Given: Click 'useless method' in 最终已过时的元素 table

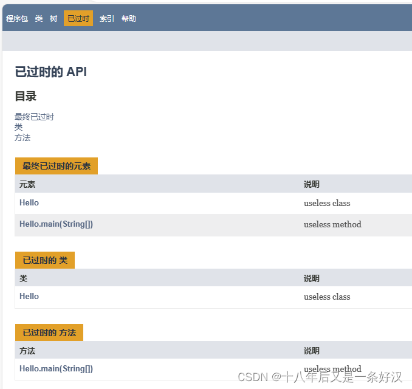Looking at the screenshot, I should point(332,224).
